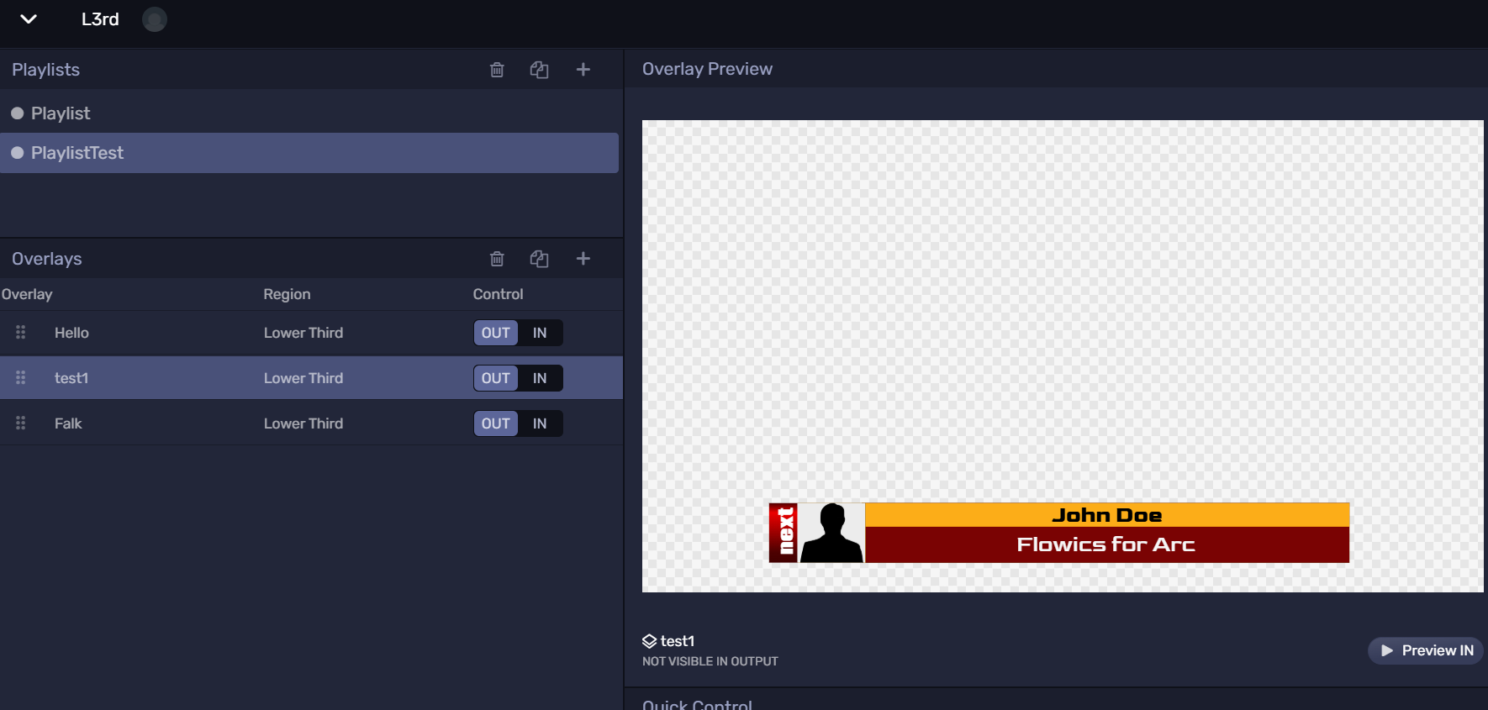
Task: Add new overlay with plus icon
Action: point(583,259)
